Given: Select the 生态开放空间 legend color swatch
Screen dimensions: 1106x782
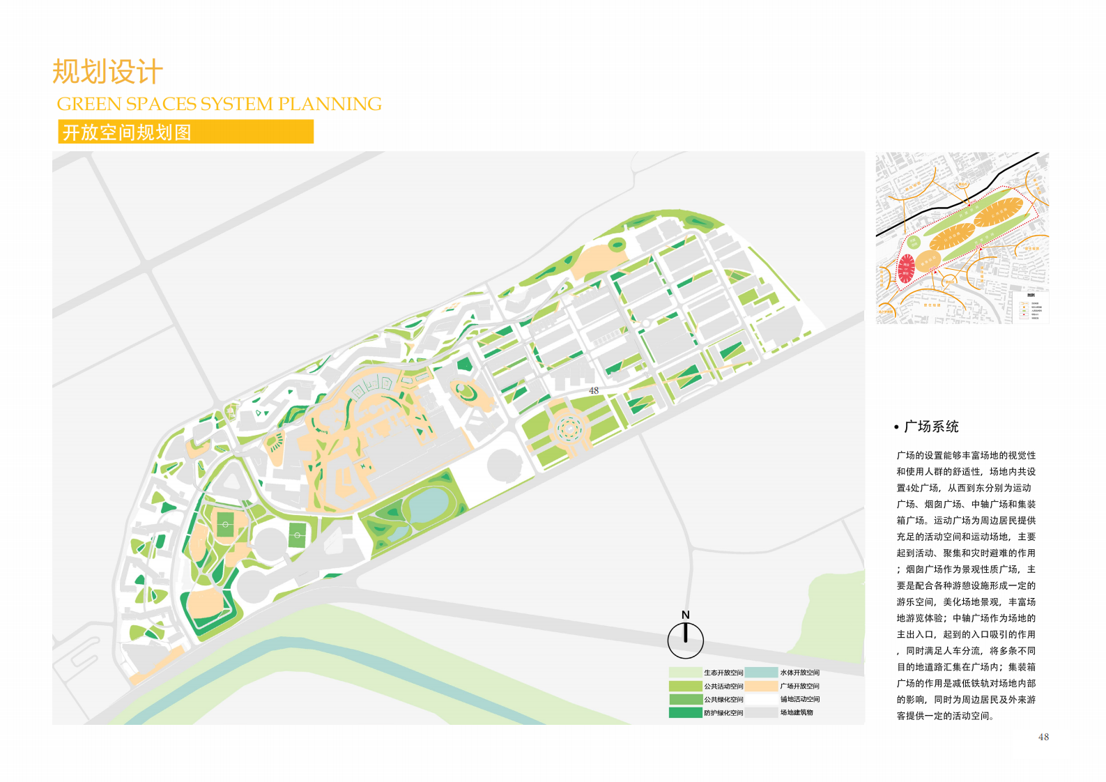Looking at the screenshot, I should [x=685, y=673].
